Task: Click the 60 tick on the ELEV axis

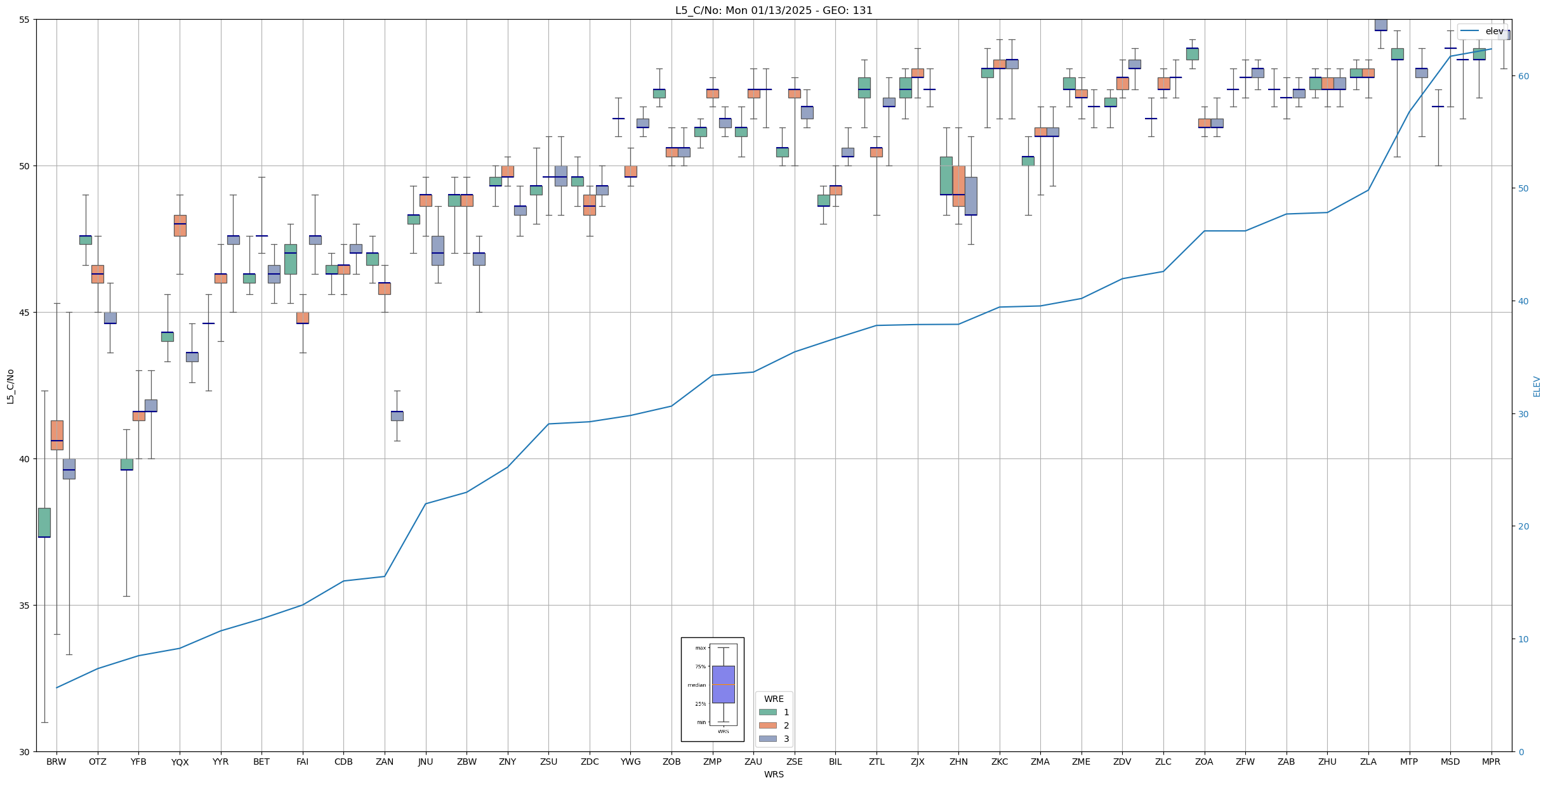Action: click(1523, 76)
